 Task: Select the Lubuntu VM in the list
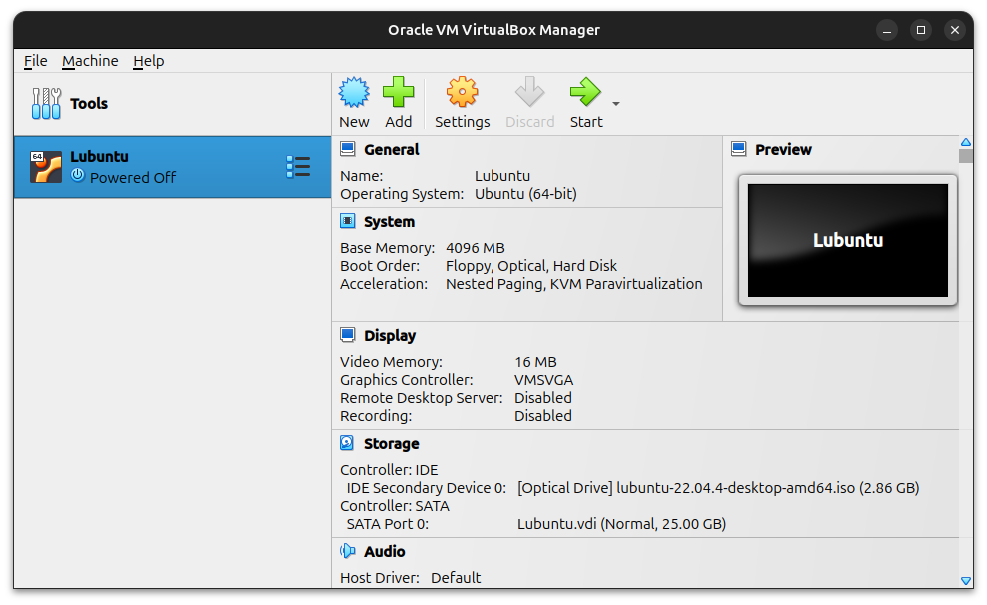click(150, 167)
